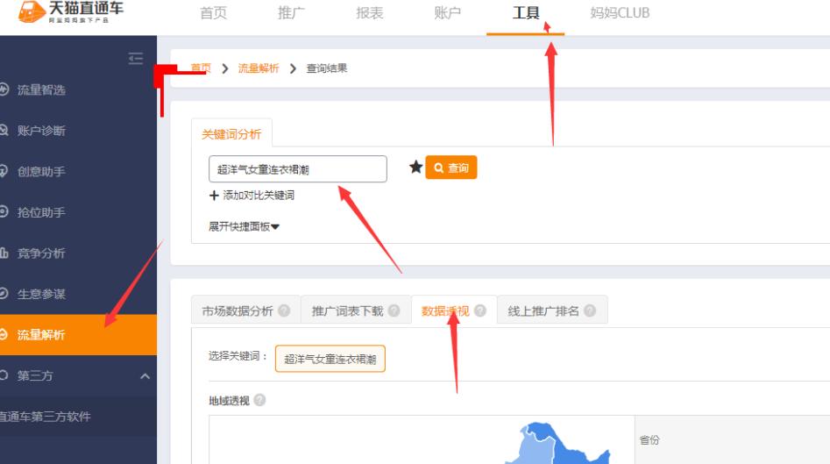Open the 报表 top navigation item
Image resolution: width=830 pixels, height=464 pixels.
[x=370, y=12]
